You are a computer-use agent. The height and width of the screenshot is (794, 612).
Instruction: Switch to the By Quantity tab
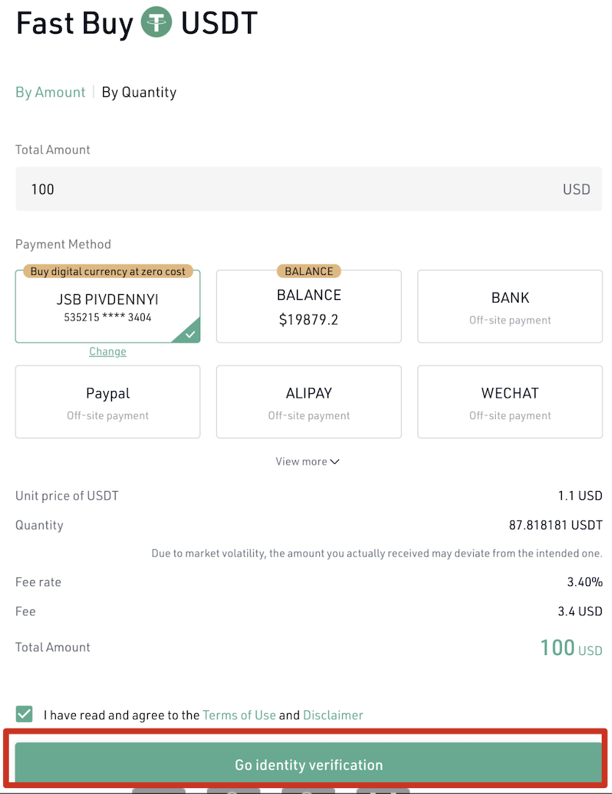pyautogui.click(x=139, y=92)
